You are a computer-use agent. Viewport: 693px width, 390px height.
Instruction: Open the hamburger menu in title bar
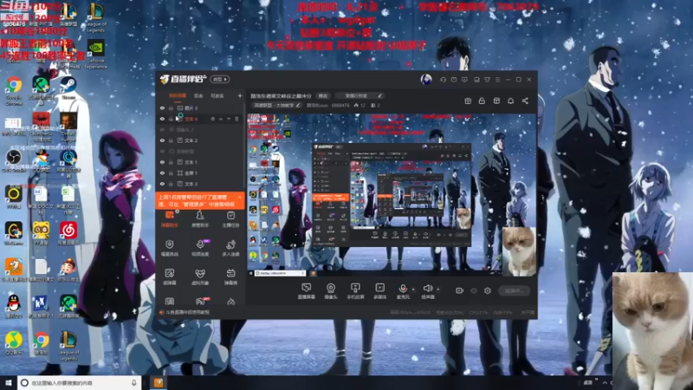[497, 80]
